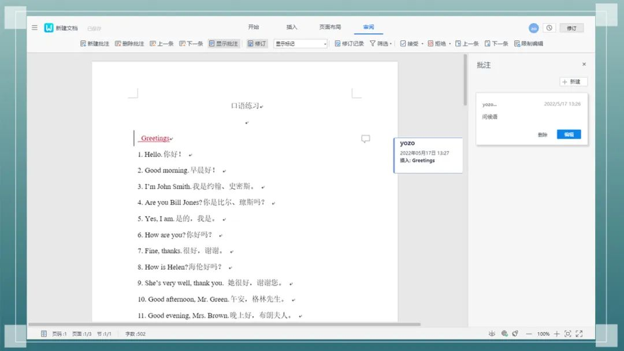Click the fullscreen icon in status bar

[580, 334]
